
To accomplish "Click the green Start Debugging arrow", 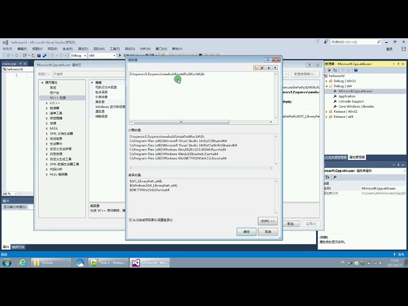I will (120, 55).
